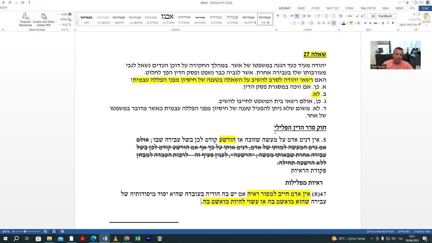Click the Windows Start button
432x243 pixels.
coord(5,239)
